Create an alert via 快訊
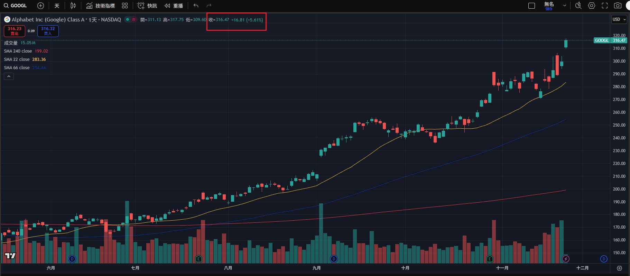This screenshot has height=276, width=630. [x=147, y=6]
